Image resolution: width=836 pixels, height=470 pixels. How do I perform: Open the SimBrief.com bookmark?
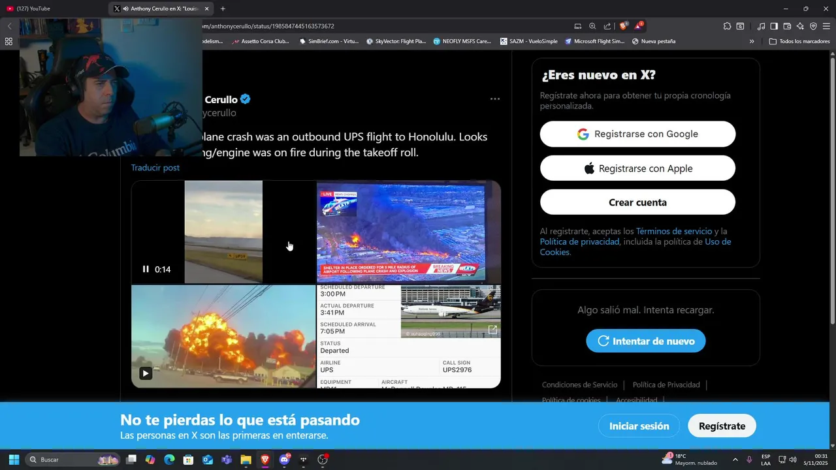329,41
